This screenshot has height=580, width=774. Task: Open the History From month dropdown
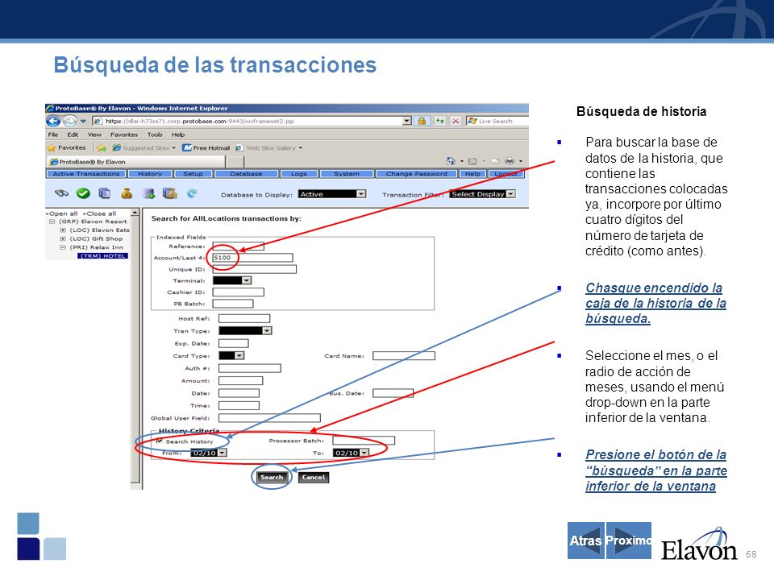pos(208,453)
